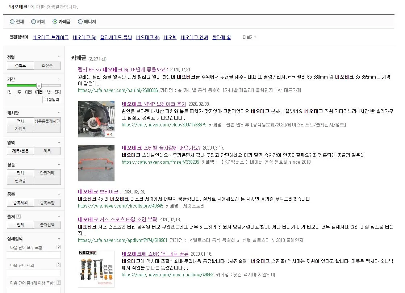405x293 pixels.
Task: Open post 네오테크 브레이크.. dated 2020.02.28
Action: 100,192
